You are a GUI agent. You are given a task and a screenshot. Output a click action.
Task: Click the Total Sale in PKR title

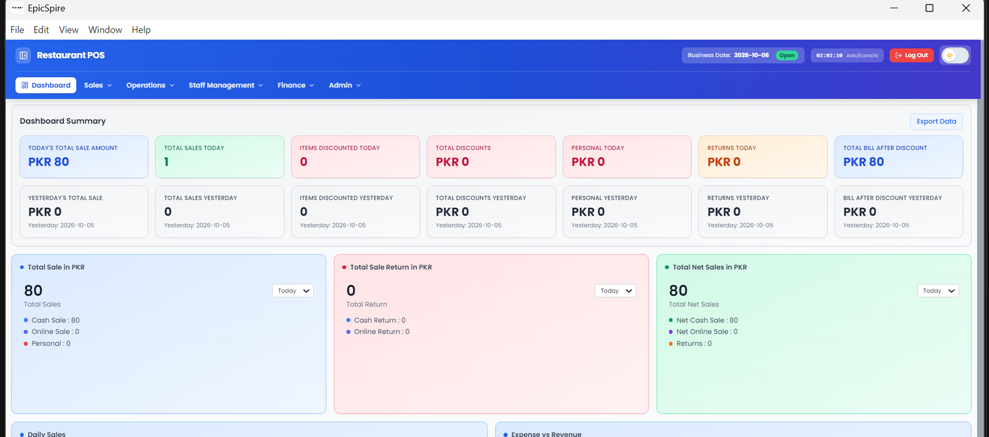click(x=56, y=267)
